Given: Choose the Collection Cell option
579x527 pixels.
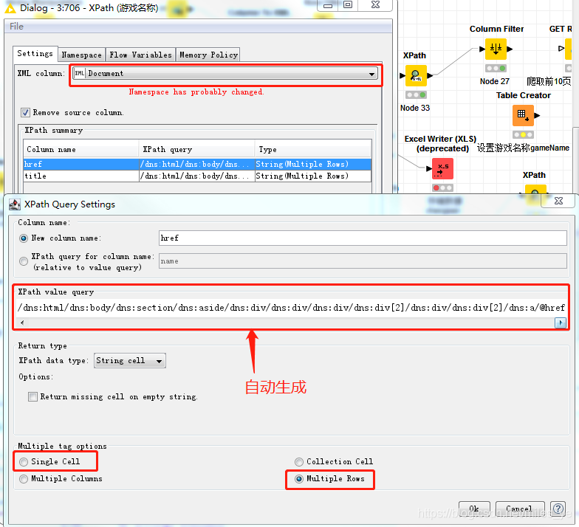Looking at the screenshot, I should click(299, 462).
